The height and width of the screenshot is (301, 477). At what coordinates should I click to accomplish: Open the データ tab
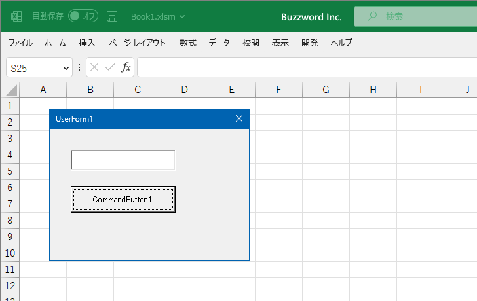pyautogui.click(x=219, y=43)
